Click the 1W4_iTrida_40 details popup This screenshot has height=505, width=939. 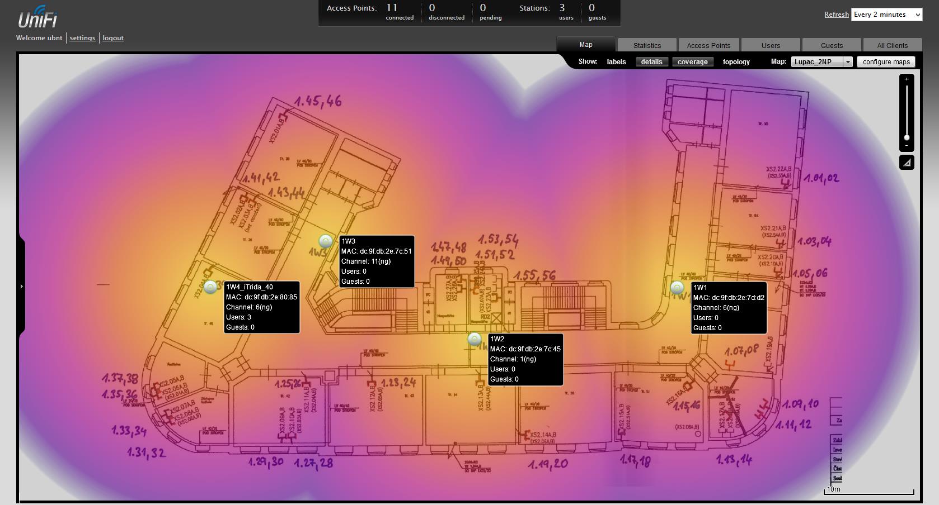261,307
